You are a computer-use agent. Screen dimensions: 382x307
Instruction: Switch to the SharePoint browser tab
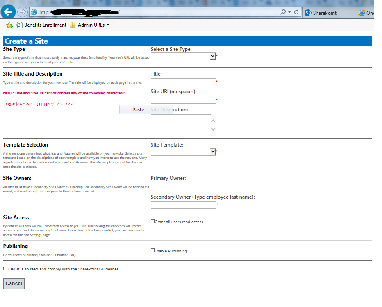[x=329, y=13]
